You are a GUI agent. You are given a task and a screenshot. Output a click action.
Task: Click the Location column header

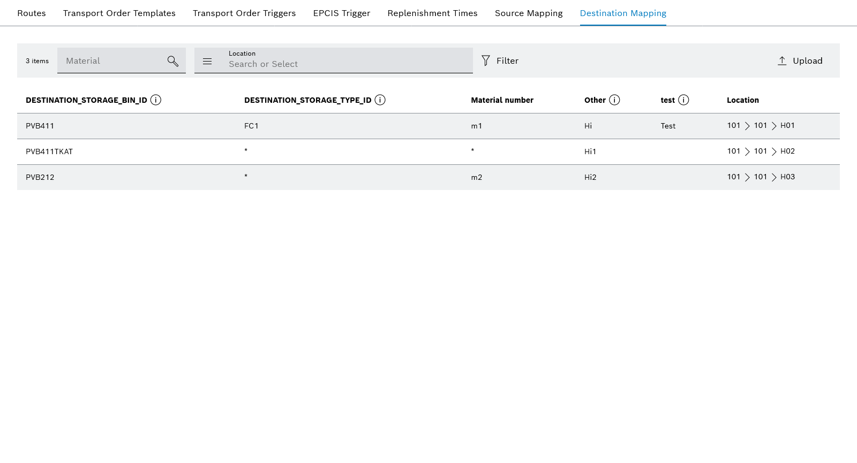pyautogui.click(x=743, y=100)
